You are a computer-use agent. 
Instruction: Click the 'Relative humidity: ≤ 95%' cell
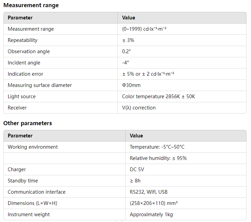(x=158, y=158)
